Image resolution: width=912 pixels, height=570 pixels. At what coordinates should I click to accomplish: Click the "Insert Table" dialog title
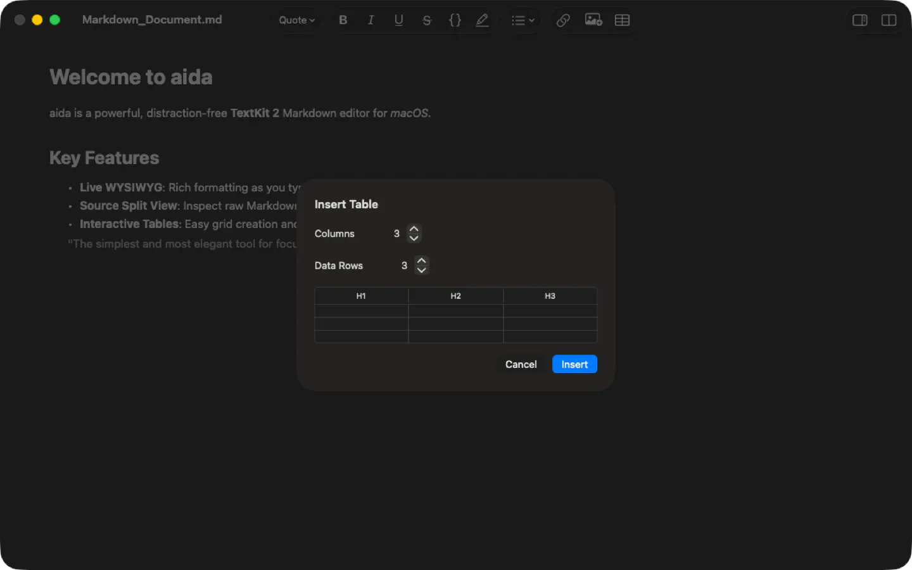[346, 205]
